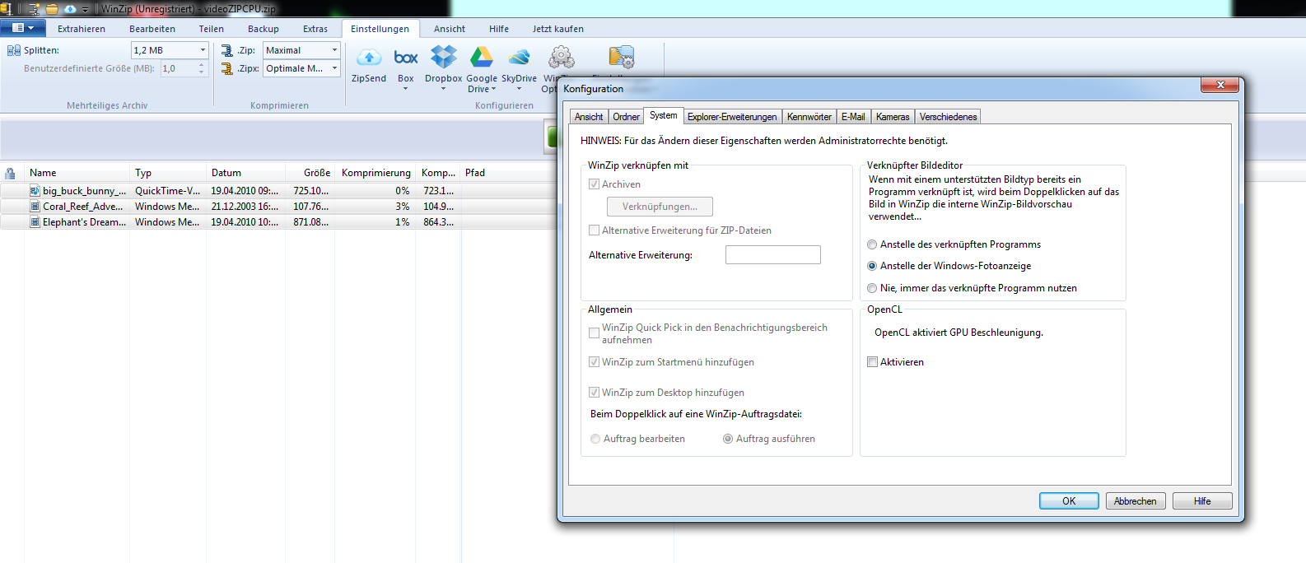This screenshot has height=563, width=1306.
Task: Click the cloud upload icon in quick access toolbar
Action: [x=70, y=9]
